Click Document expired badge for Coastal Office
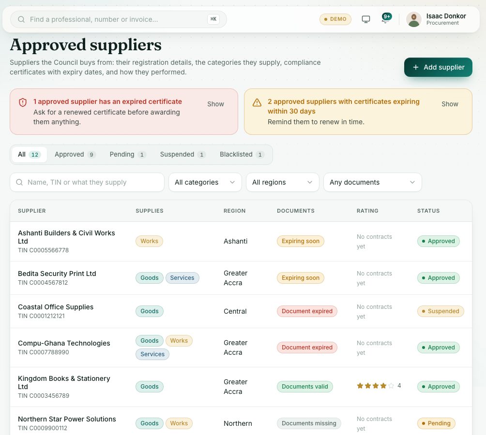This screenshot has width=486, height=435. click(307, 311)
